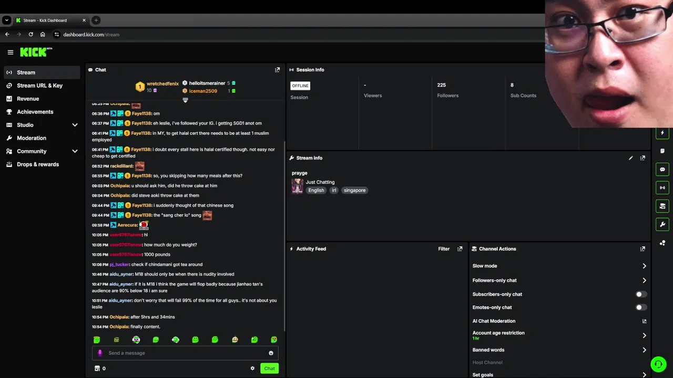Reload the page in browser toolbar

pyautogui.click(x=30, y=35)
